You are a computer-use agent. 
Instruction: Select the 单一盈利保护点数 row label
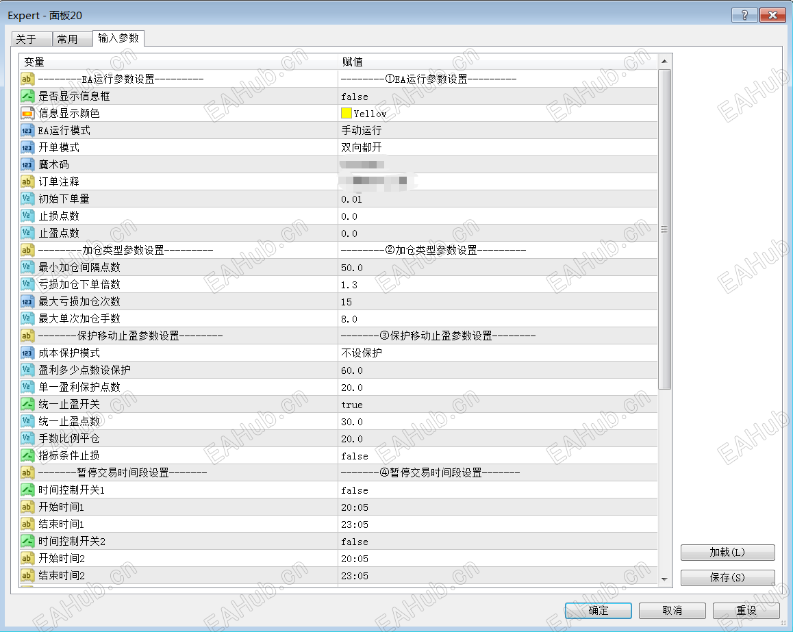(x=79, y=388)
